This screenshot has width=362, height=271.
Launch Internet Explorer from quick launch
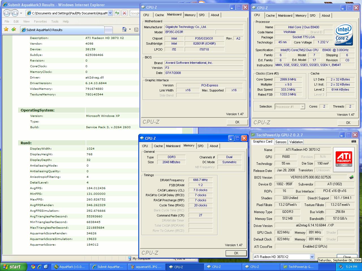40,266
